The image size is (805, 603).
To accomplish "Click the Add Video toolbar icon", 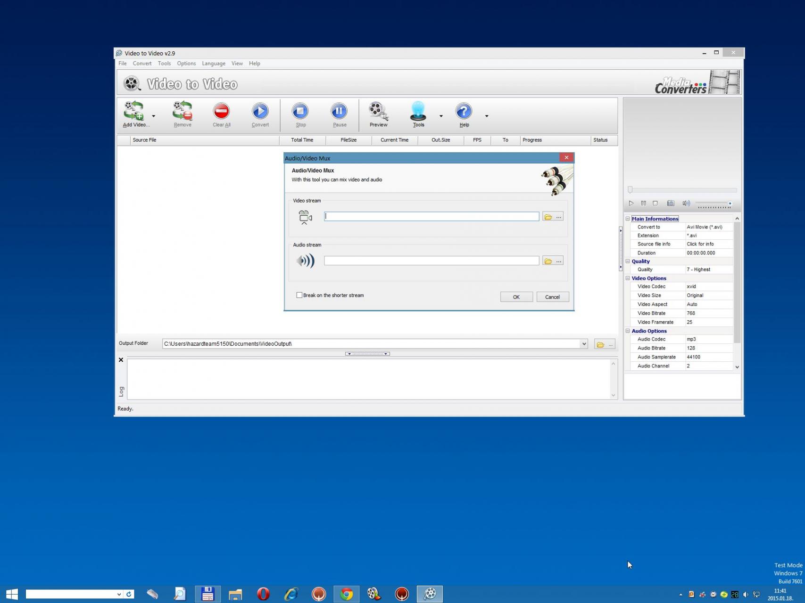I will tap(134, 112).
